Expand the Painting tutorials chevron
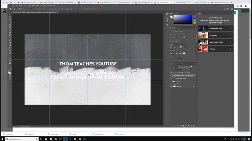 tap(231, 49)
